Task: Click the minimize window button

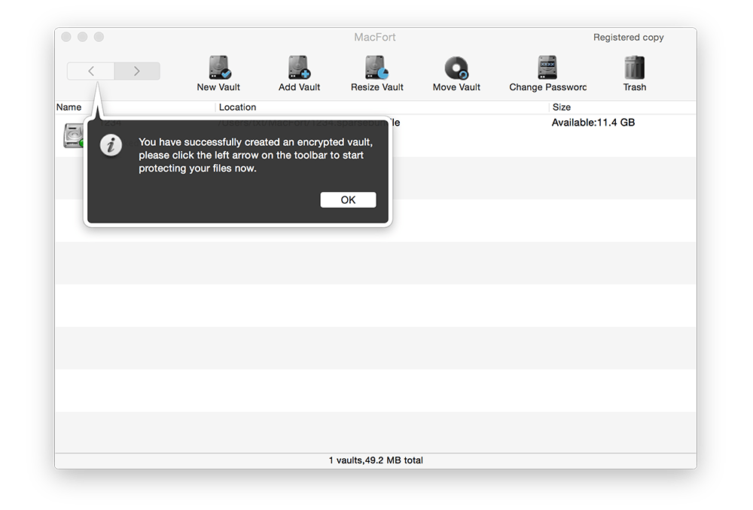Action: tap(83, 37)
